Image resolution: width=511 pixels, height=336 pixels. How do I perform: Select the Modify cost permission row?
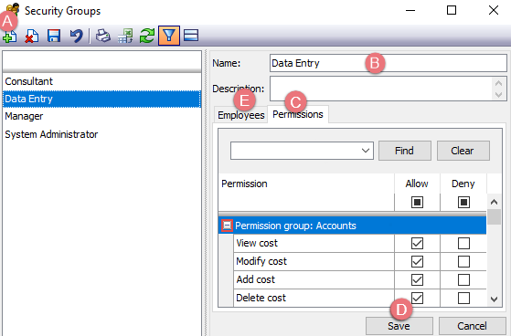point(314,261)
